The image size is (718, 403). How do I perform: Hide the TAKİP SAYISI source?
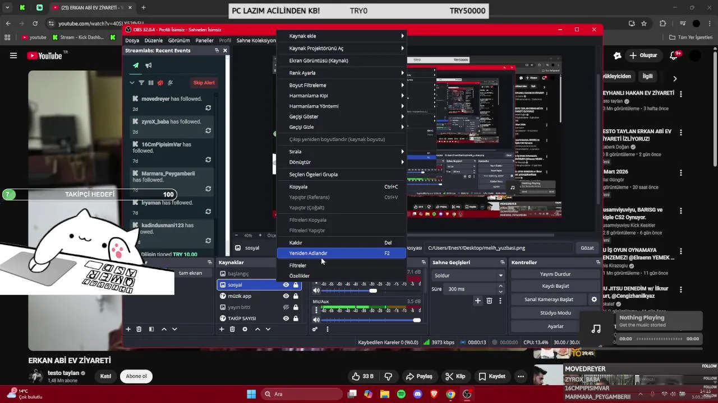[x=286, y=318]
